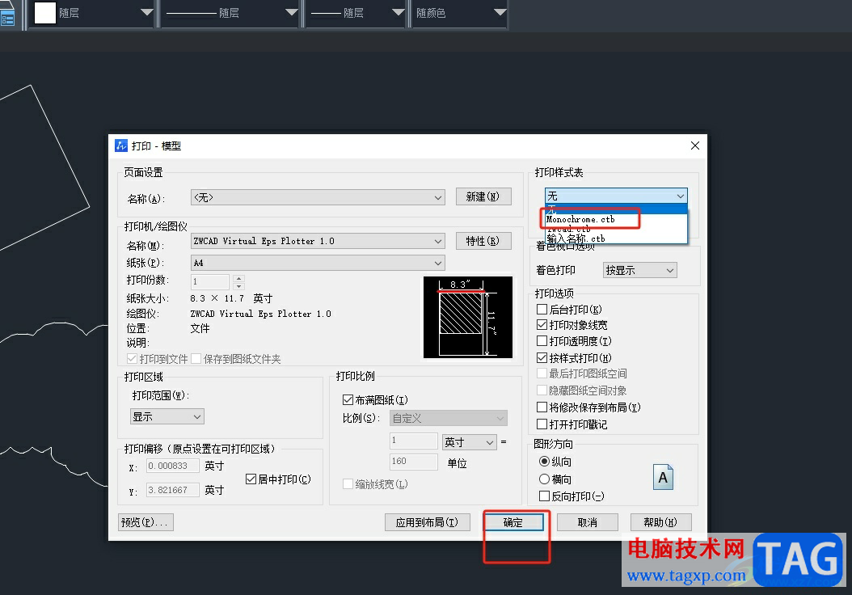Click 应用到布局(T) button
Screen dimensions: 852x595
(427, 522)
